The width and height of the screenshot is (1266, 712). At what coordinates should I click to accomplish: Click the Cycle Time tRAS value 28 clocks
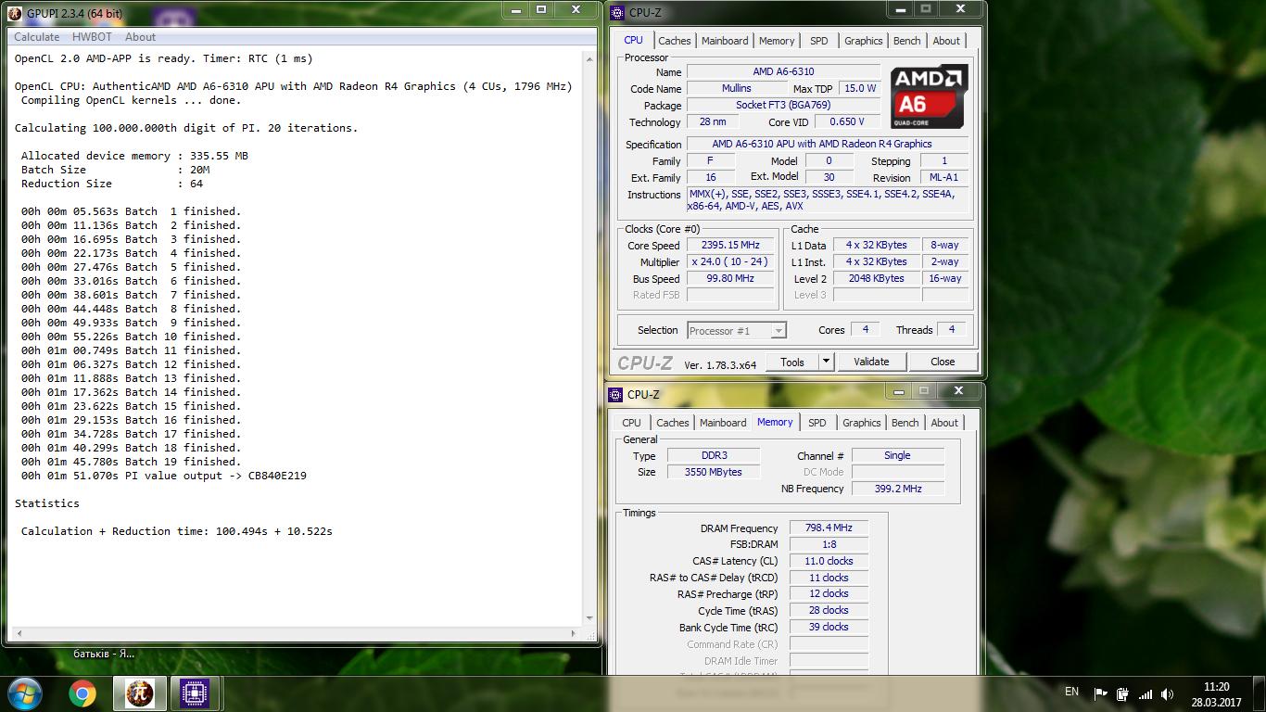pyautogui.click(x=829, y=611)
